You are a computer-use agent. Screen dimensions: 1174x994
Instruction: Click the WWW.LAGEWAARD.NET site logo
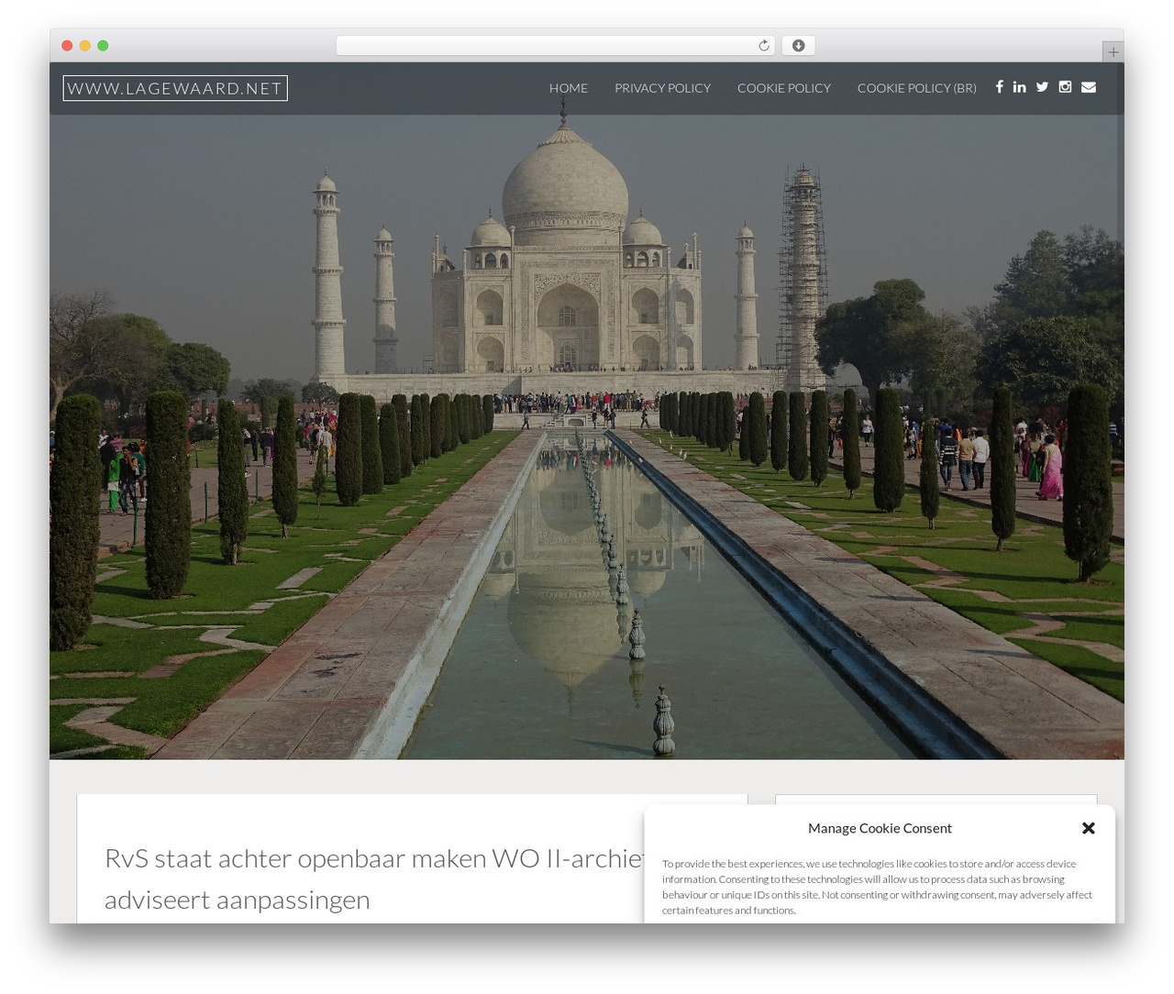(175, 88)
